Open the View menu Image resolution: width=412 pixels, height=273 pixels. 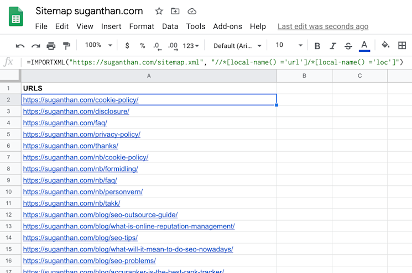85,26
